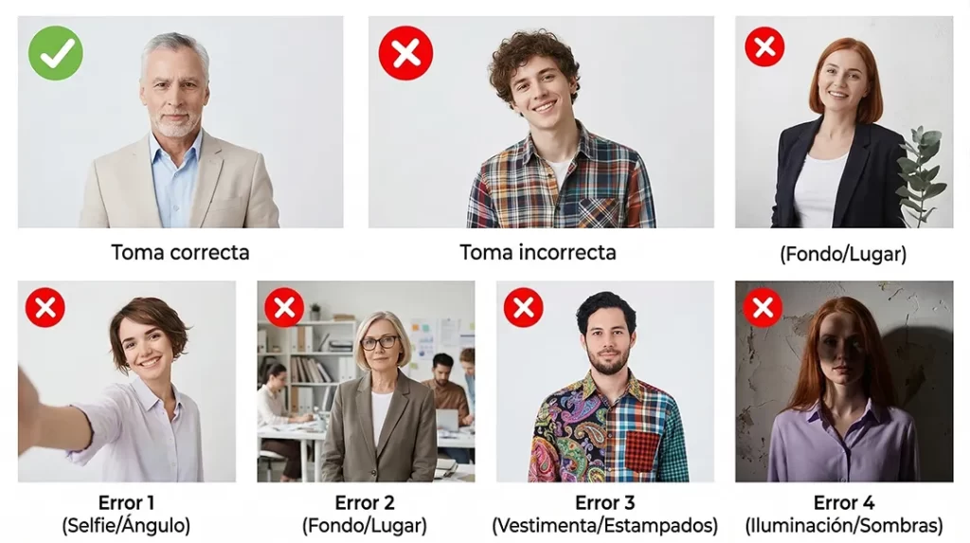Click the 'Error 1 (Selfie/Ángulo)' label
This screenshot has width=970, height=543.
click(x=126, y=514)
